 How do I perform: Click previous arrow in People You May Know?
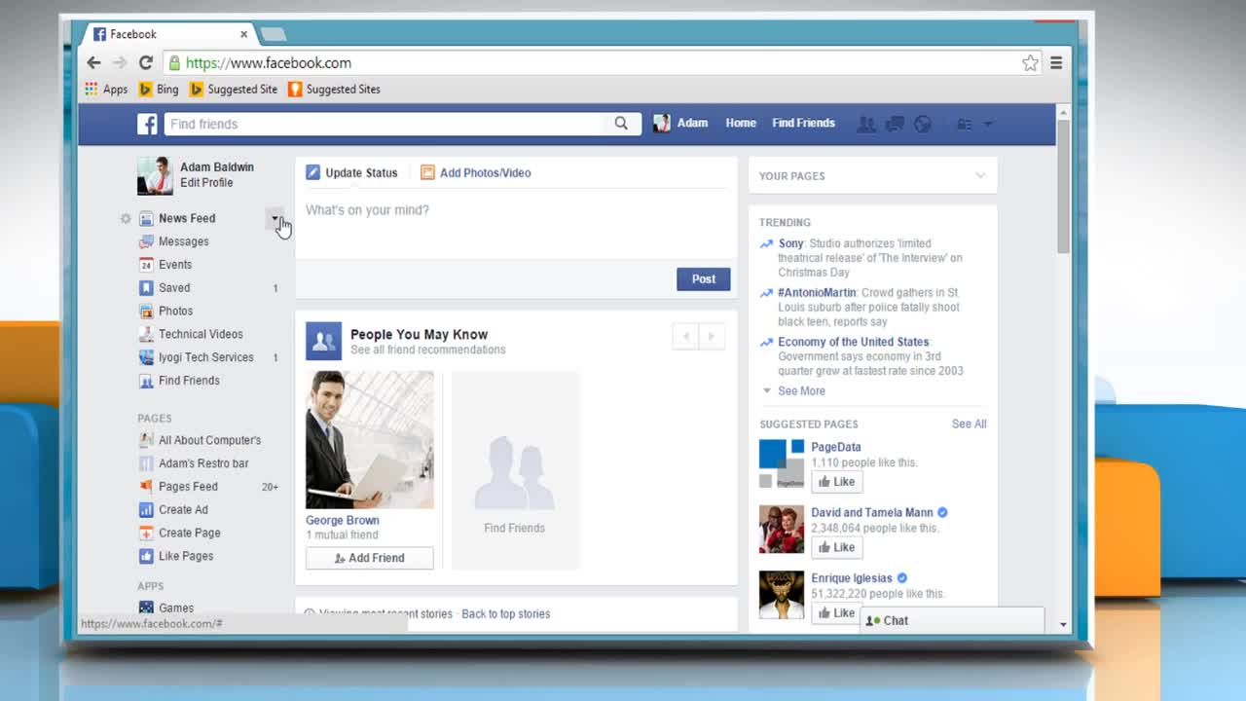tap(686, 337)
